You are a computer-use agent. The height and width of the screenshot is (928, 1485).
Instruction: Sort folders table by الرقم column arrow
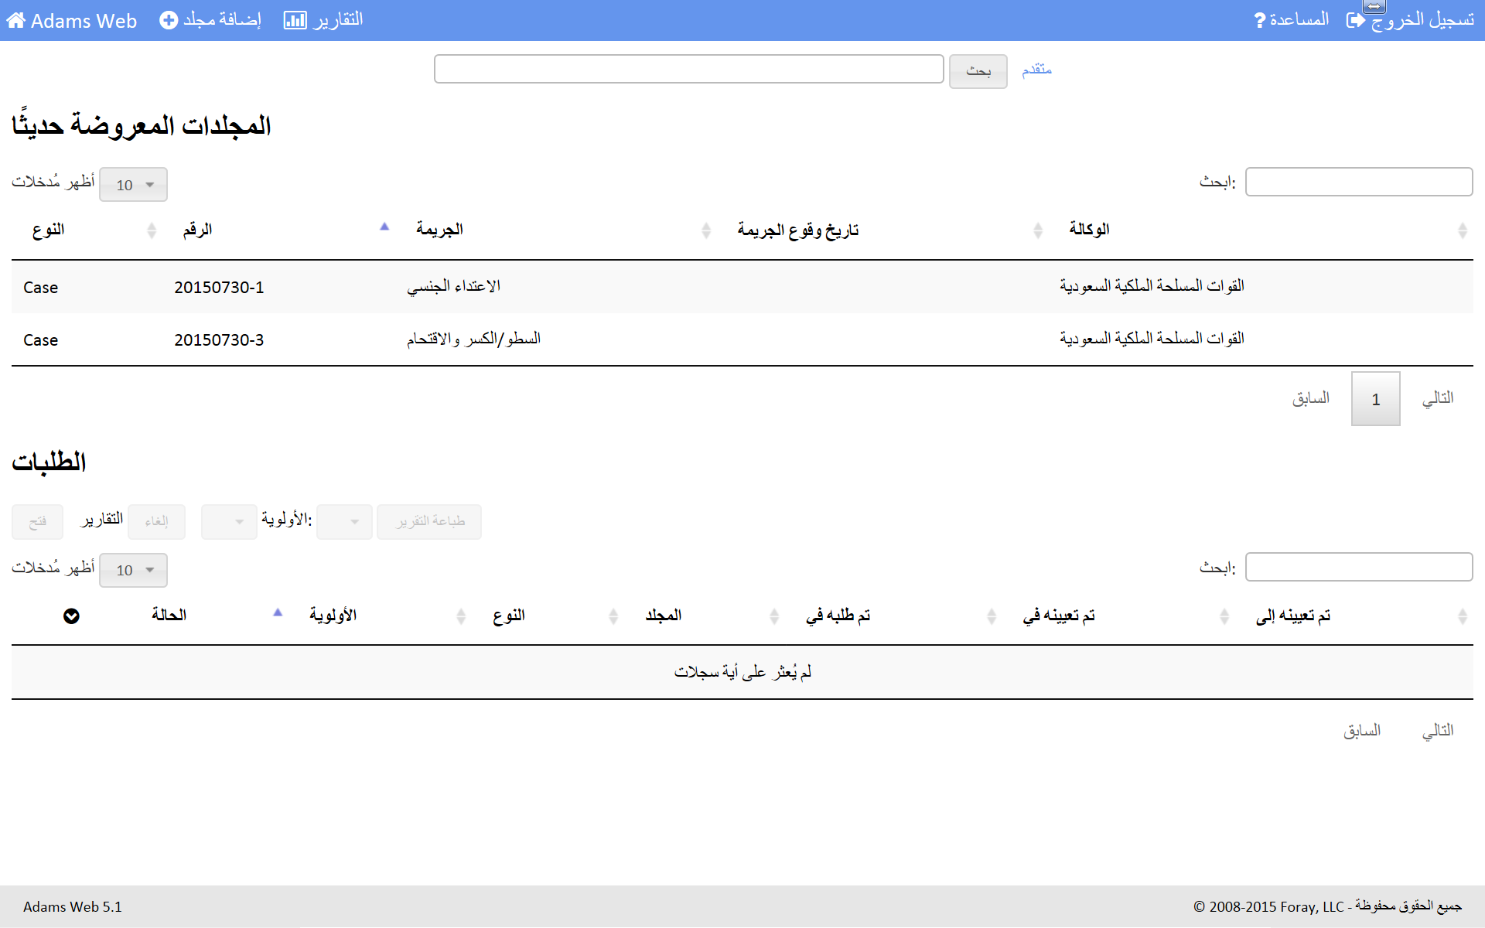(x=384, y=227)
